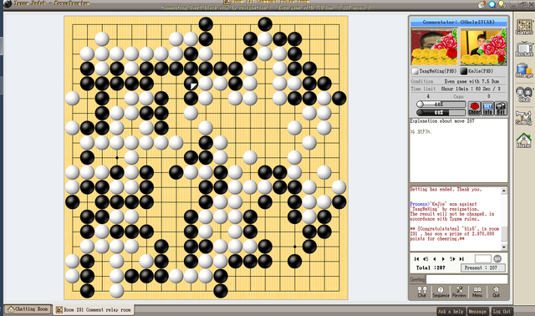Image resolution: width=535 pixels, height=316 pixels.
Task: Open the Review button in bottom toolbar
Action: [459, 292]
